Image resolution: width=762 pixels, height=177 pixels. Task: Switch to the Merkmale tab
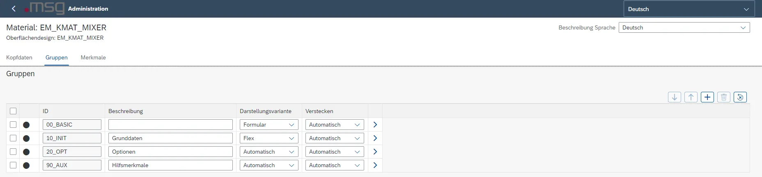[x=93, y=57]
